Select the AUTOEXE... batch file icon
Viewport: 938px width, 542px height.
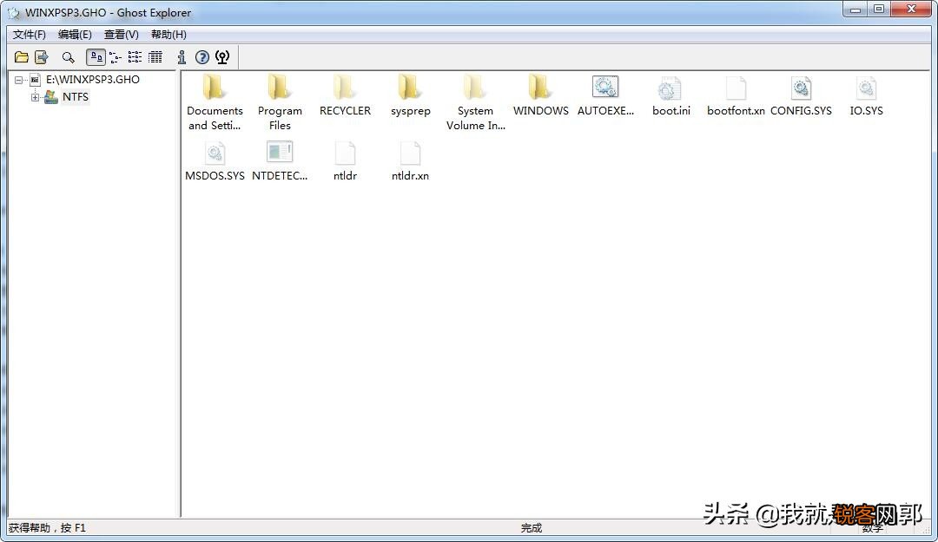605,95
